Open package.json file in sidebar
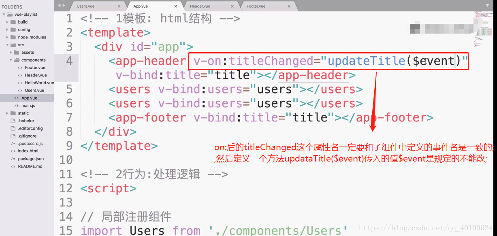 31,159
